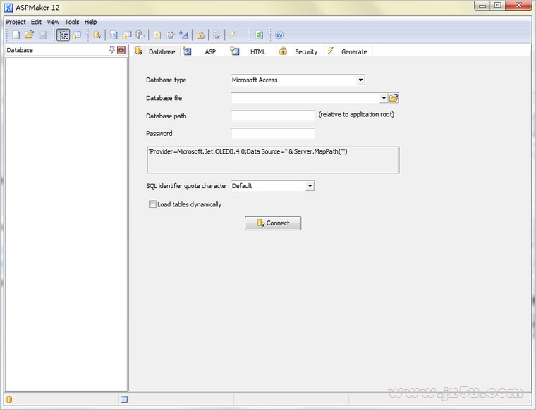Open the Tools menu

72,22
